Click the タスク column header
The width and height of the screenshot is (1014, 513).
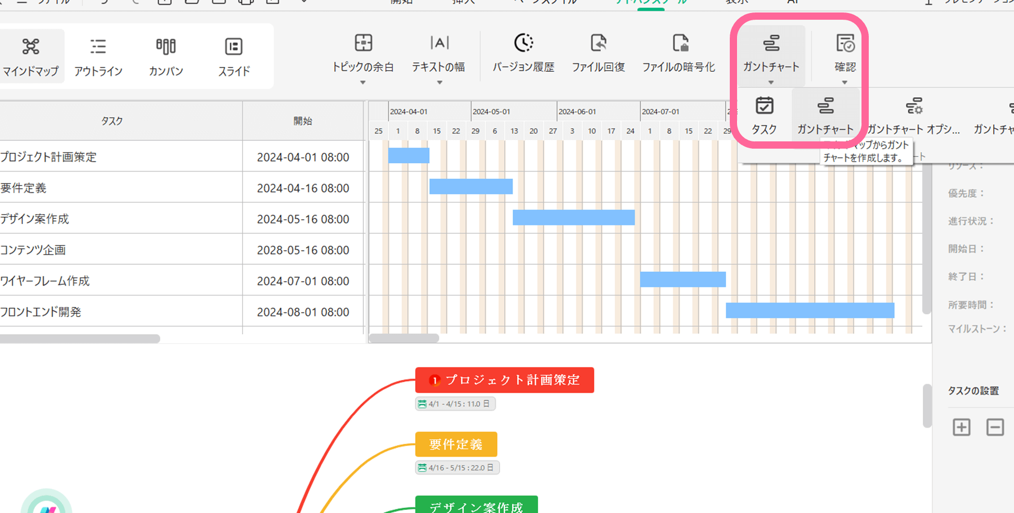pos(112,121)
